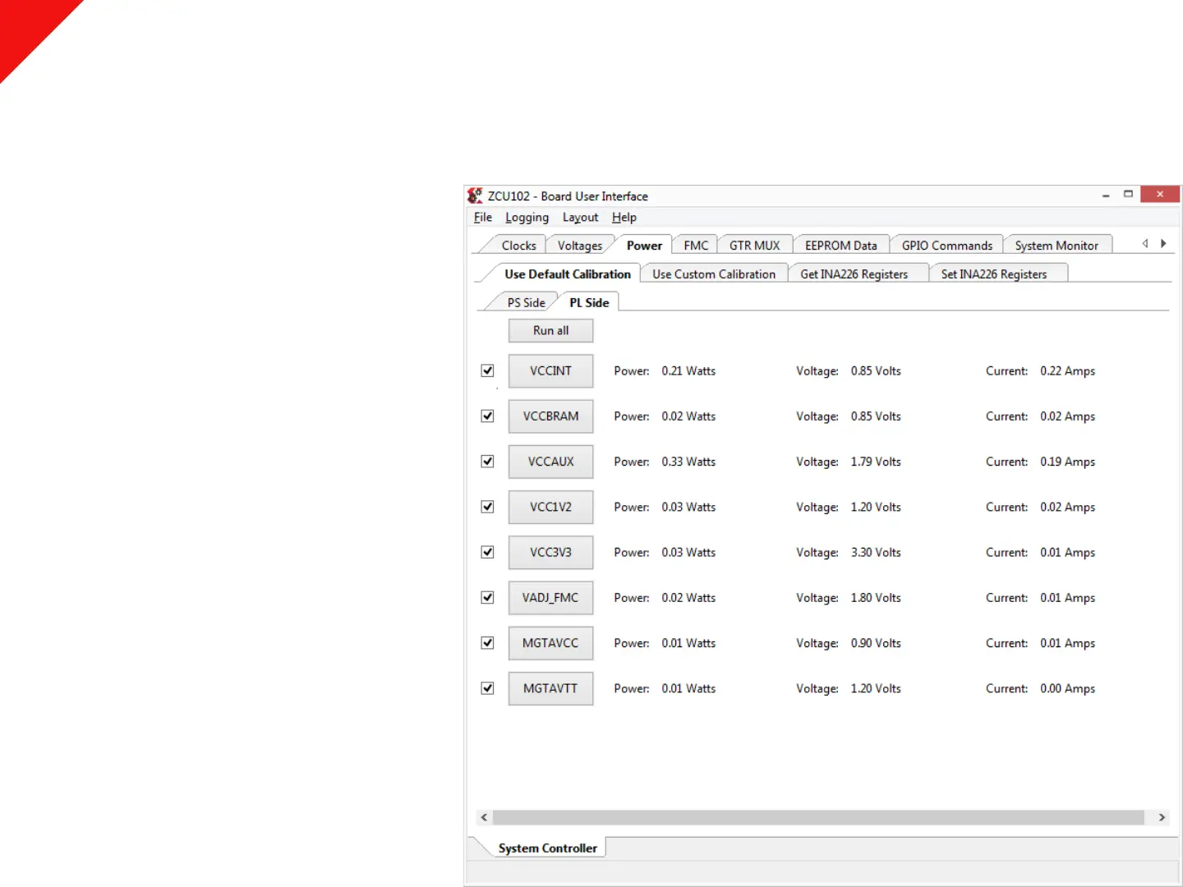1183x887 pixels.
Task: Switch to the Clocks tab
Action: [x=518, y=246]
